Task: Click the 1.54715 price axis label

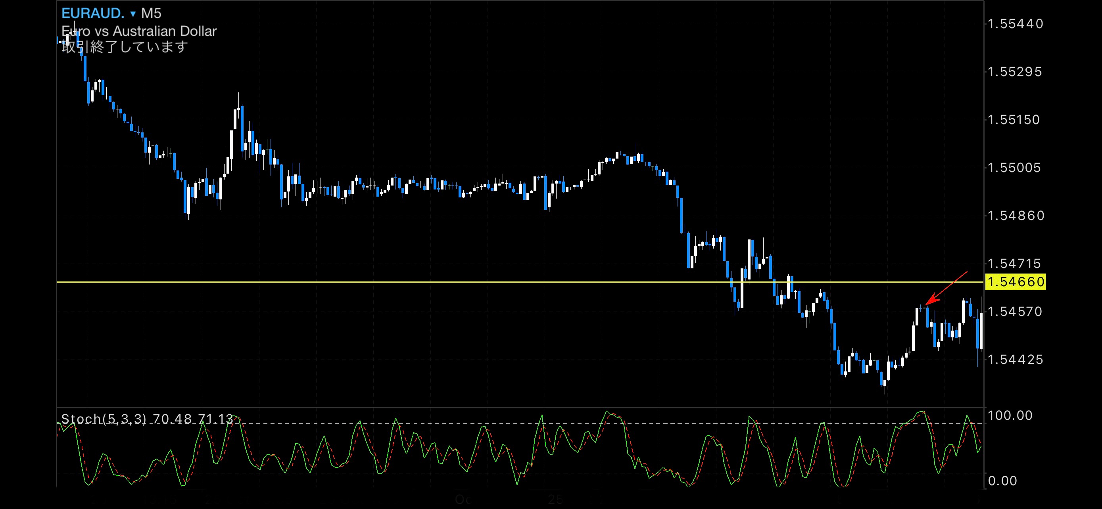Action: coord(1014,263)
